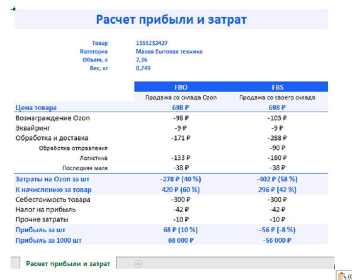Select the 'Прибыль за шт' row label
This screenshot has width=352, height=280.
tap(40, 230)
